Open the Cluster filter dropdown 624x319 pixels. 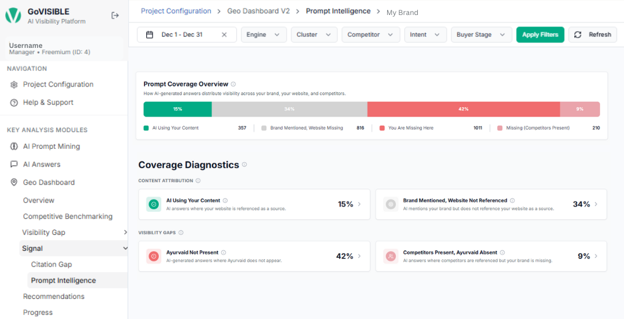[314, 35]
